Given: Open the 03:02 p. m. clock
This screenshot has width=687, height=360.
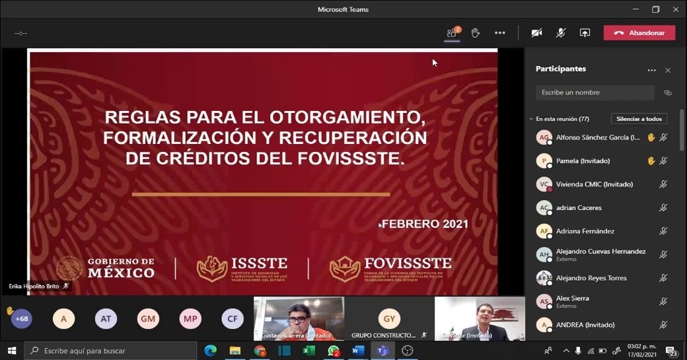Looking at the screenshot, I should (x=642, y=350).
